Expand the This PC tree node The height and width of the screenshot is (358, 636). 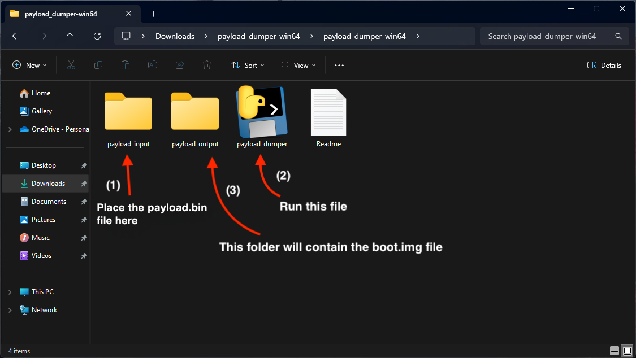coord(10,291)
